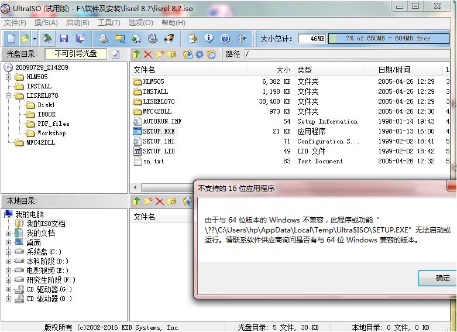The height and width of the screenshot is (332, 457).
Task: Select the Workshop folder in disc tree
Action: (51, 134)
